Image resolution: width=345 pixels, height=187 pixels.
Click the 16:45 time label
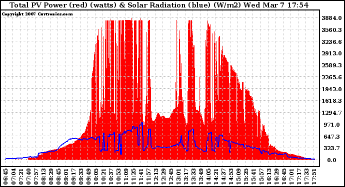[283, 177]
